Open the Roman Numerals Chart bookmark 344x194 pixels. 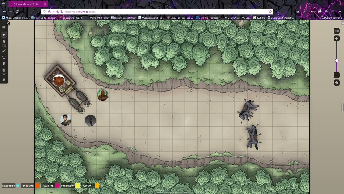click(x=124, y=18)
